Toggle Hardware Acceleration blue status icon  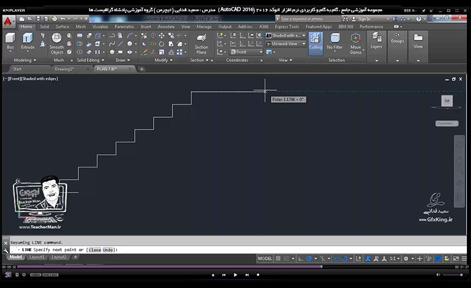coord(438,259)
